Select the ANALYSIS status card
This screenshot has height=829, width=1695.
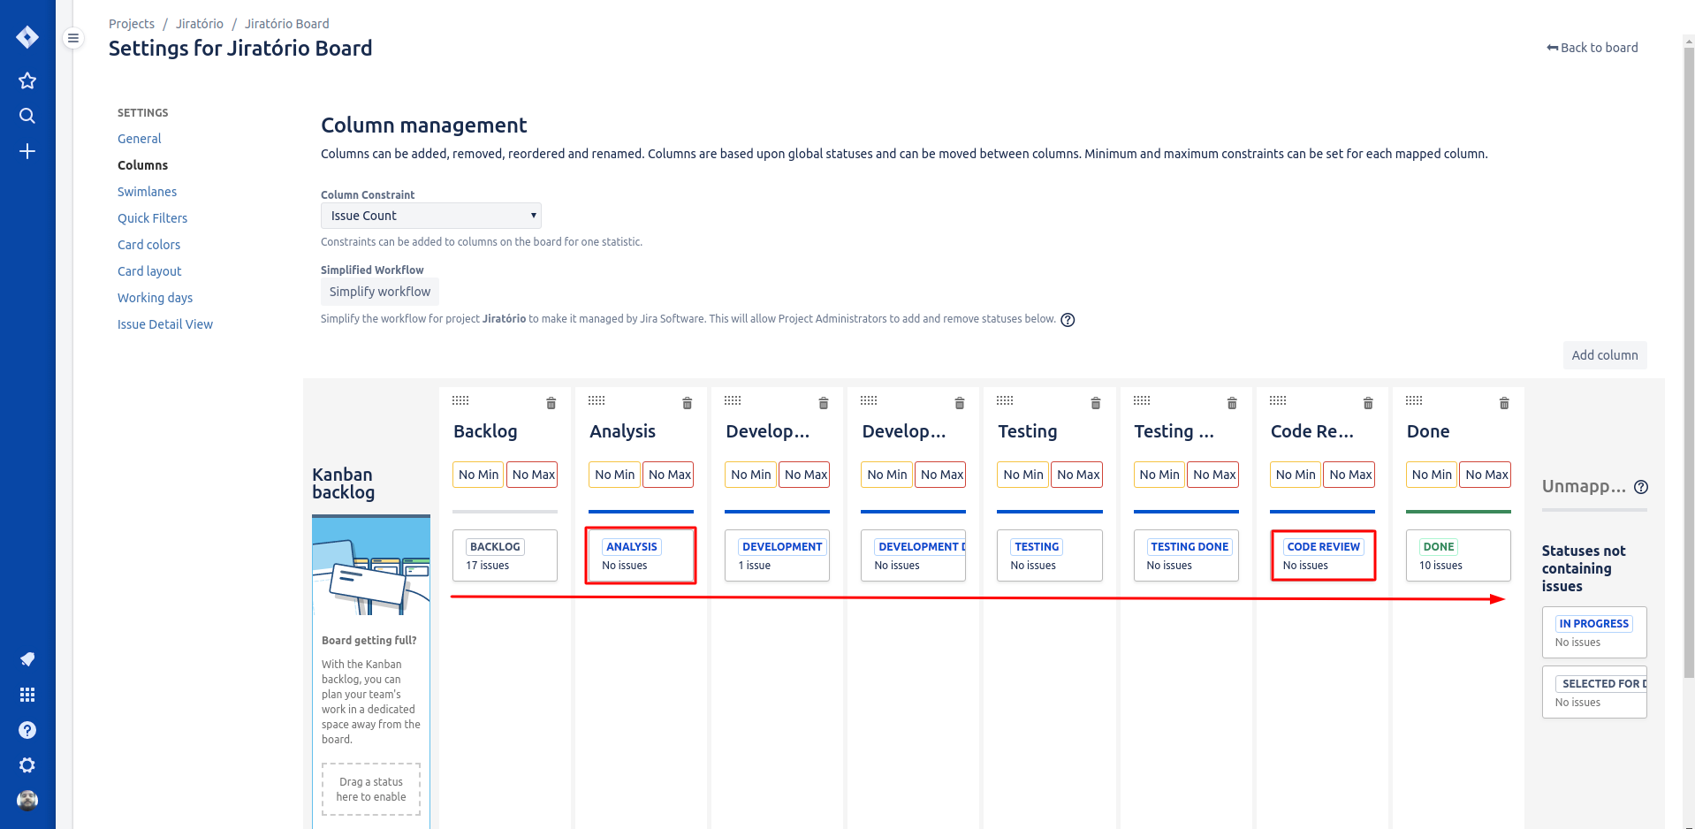[641, 555]
